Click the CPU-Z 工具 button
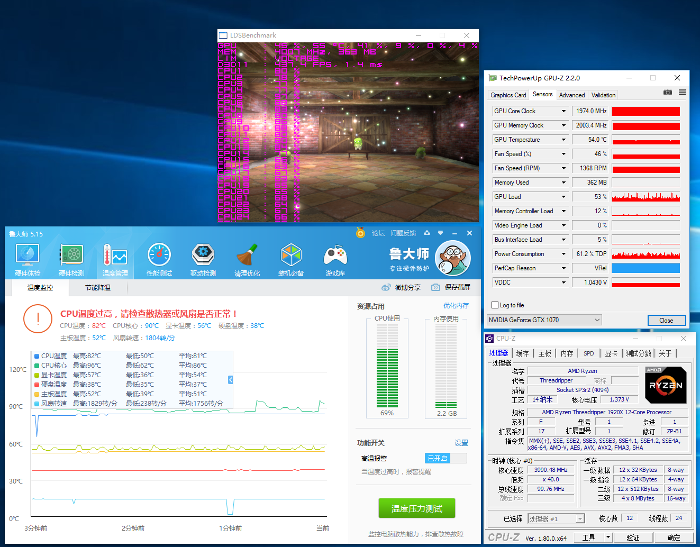Image resolution: width=700 pixels, height=547 pixels. tap(588, 537)
